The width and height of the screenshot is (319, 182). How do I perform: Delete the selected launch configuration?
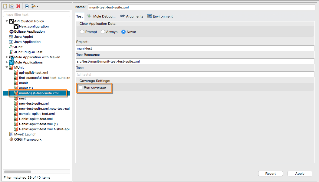[18, 6]
